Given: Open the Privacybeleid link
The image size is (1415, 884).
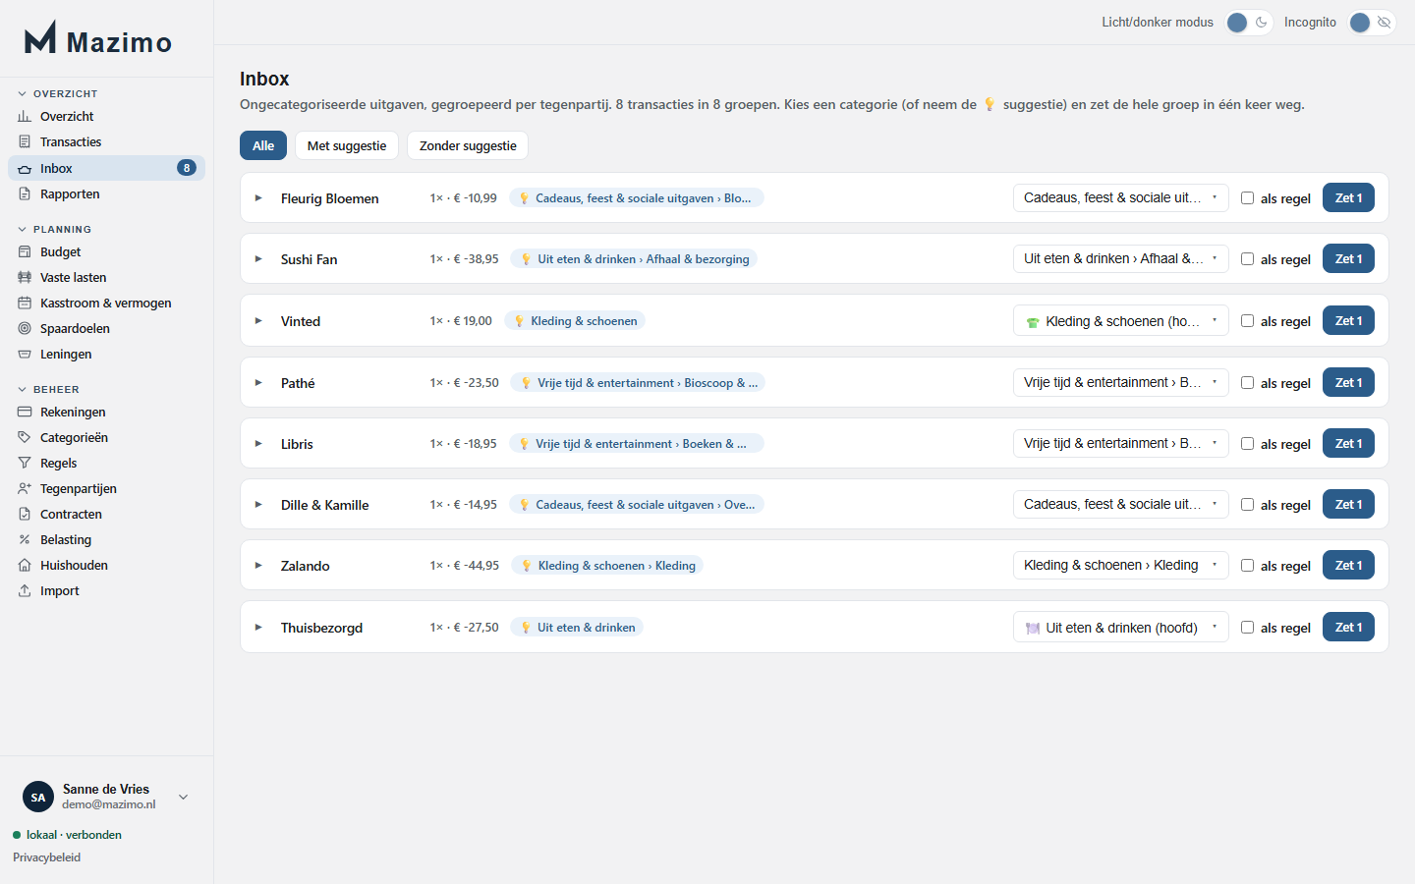Looking at the screenshot, I should (x=47, y=857).
